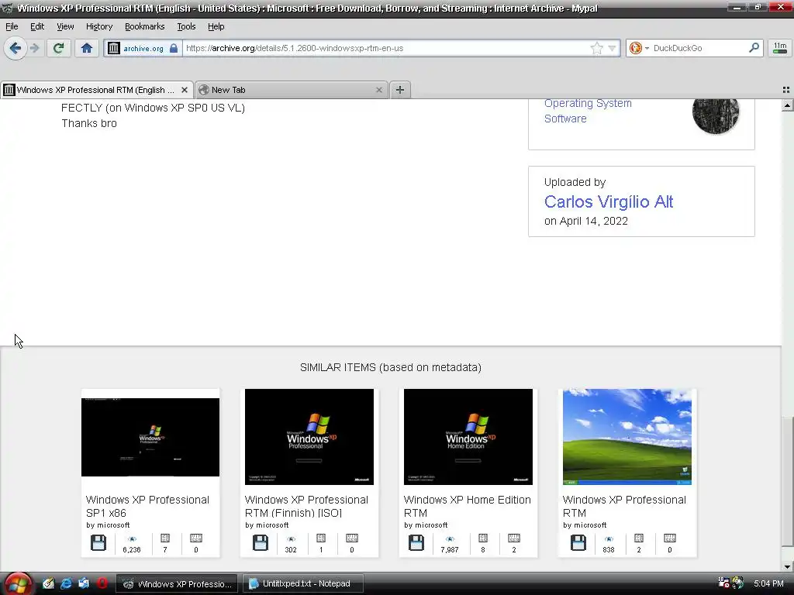Image resolution: width=794 pixels, height=595 pixels.
Task: Click the scroll up arrow of the page scrollbar
Action: click(788, 105)
